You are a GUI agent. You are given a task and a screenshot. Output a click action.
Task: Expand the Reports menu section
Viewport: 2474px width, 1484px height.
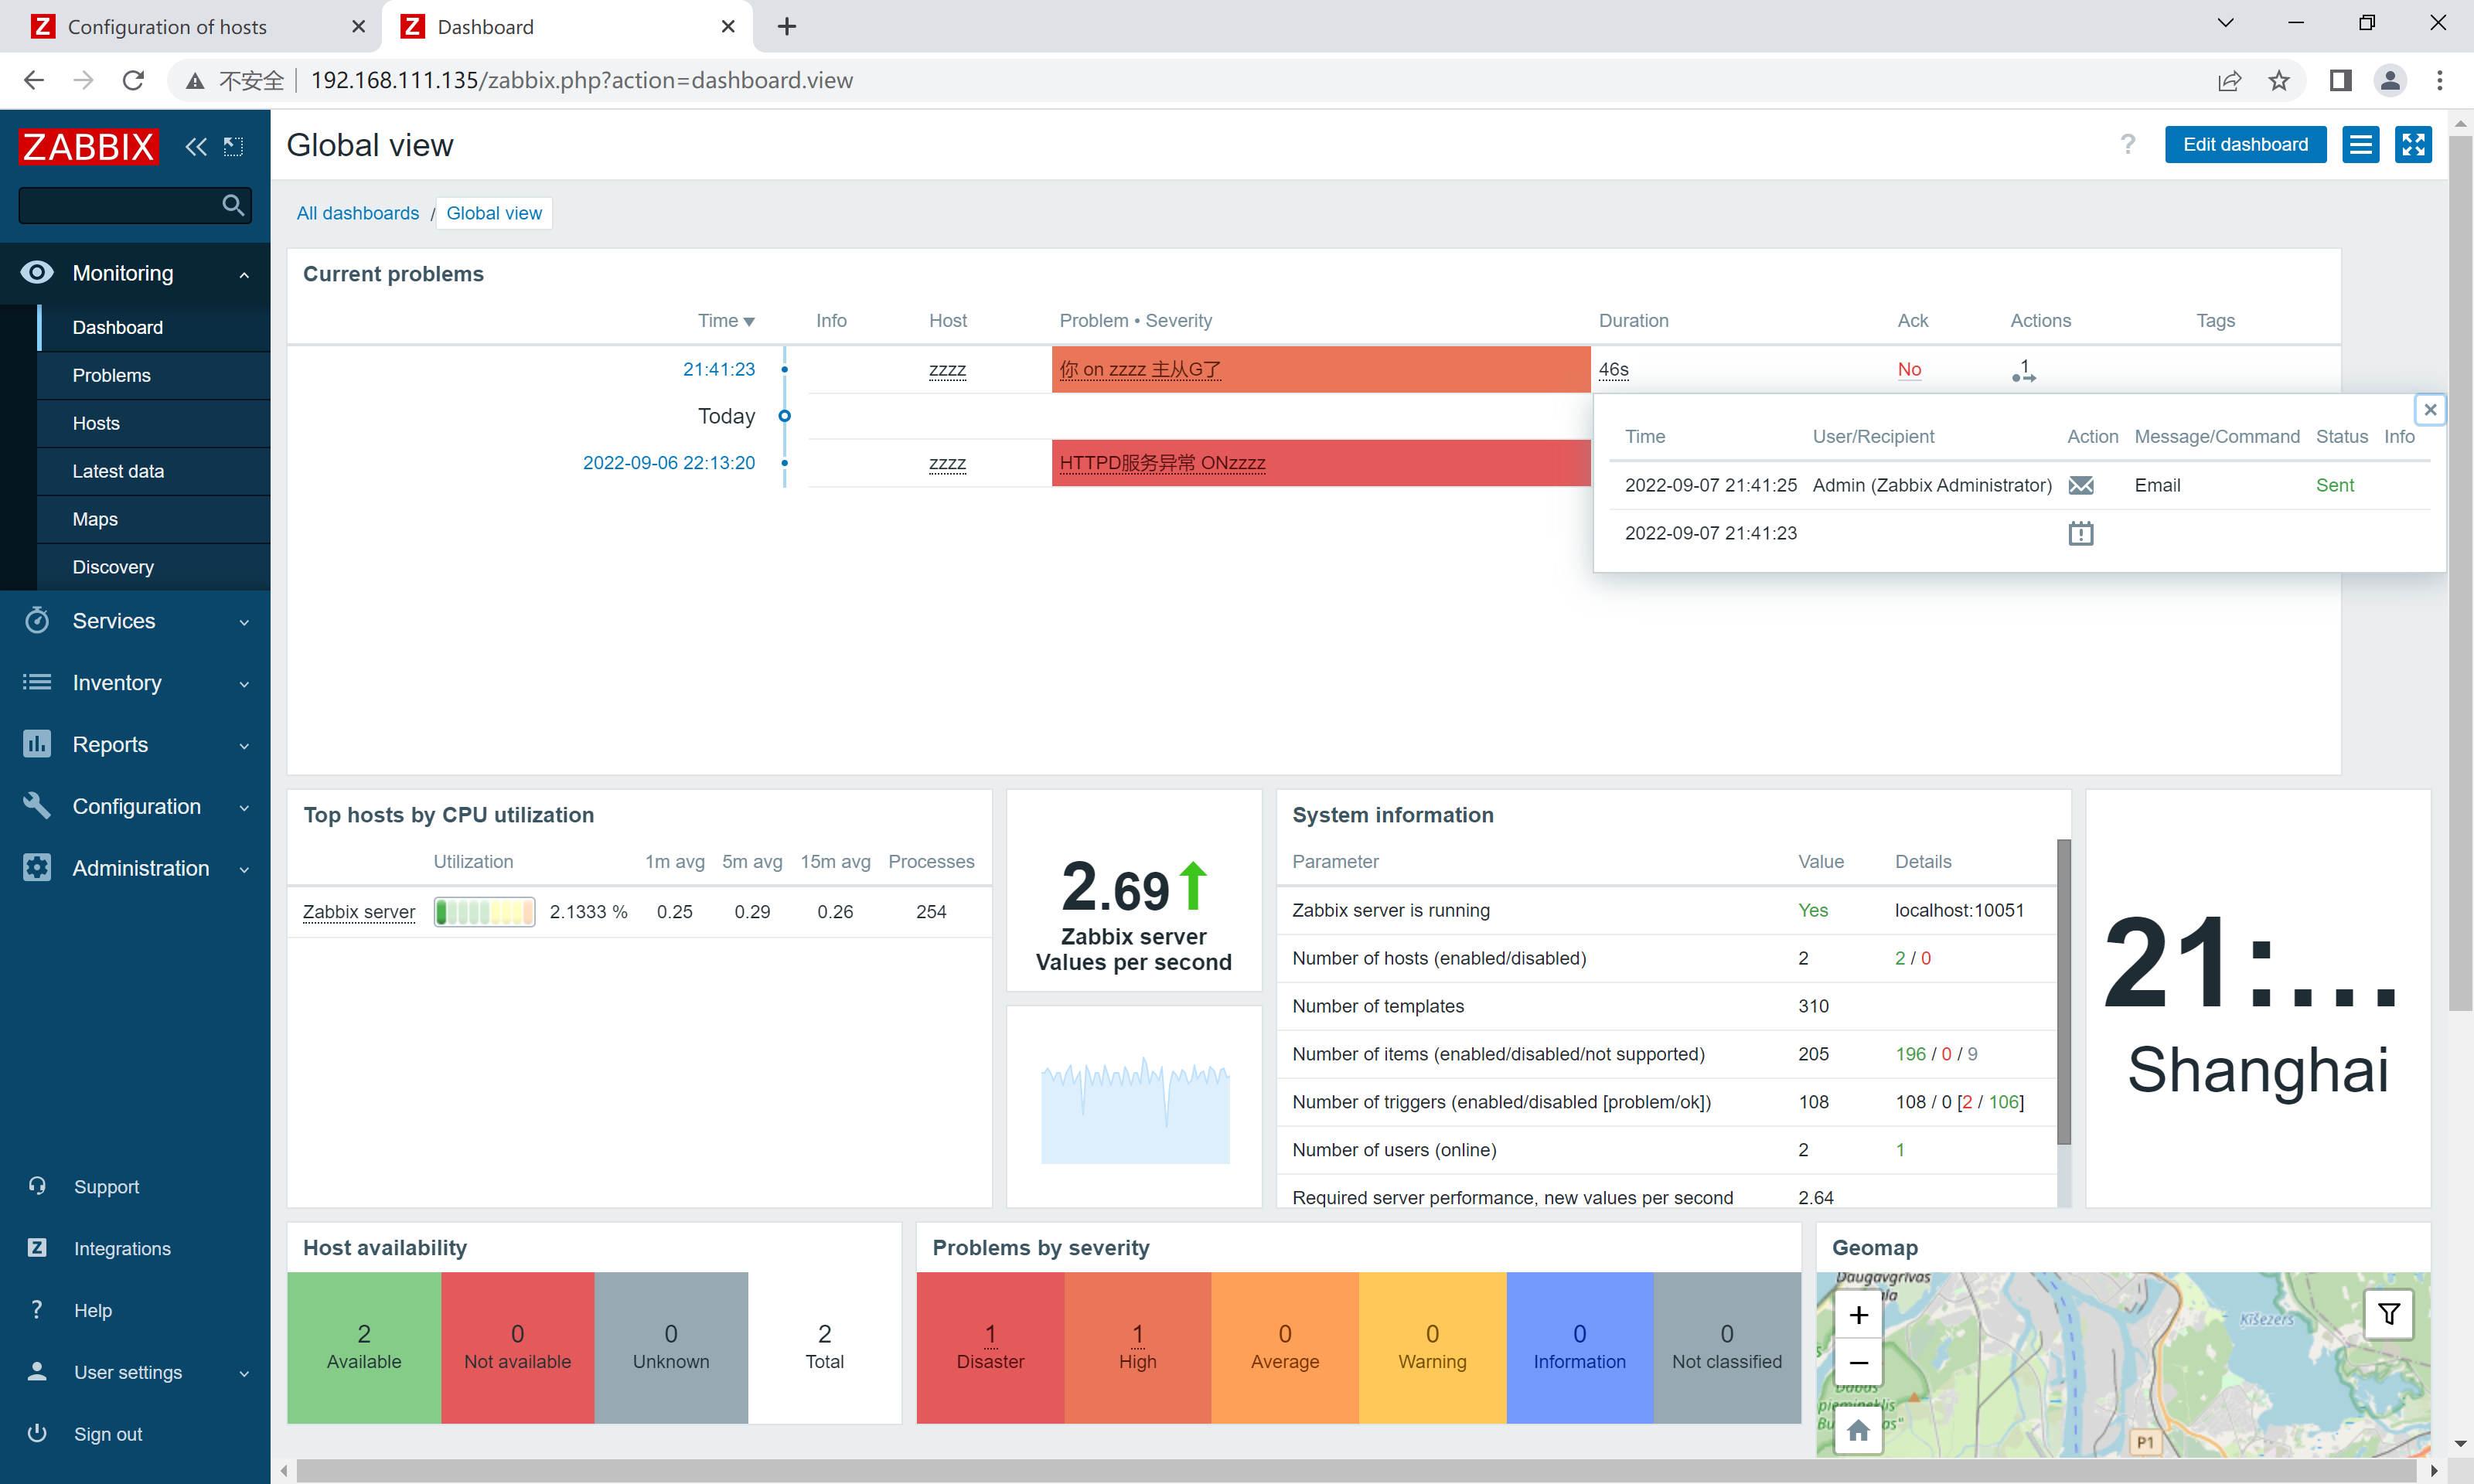click(244, 746)
